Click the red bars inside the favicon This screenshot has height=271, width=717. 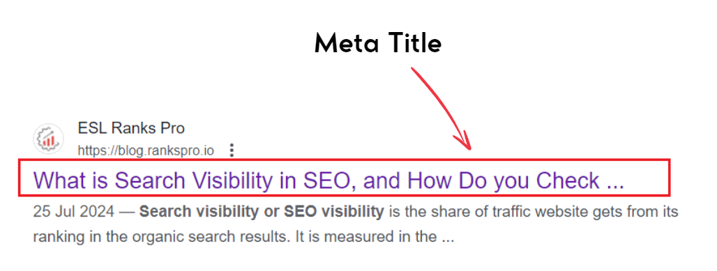click(x=48, y=141)
